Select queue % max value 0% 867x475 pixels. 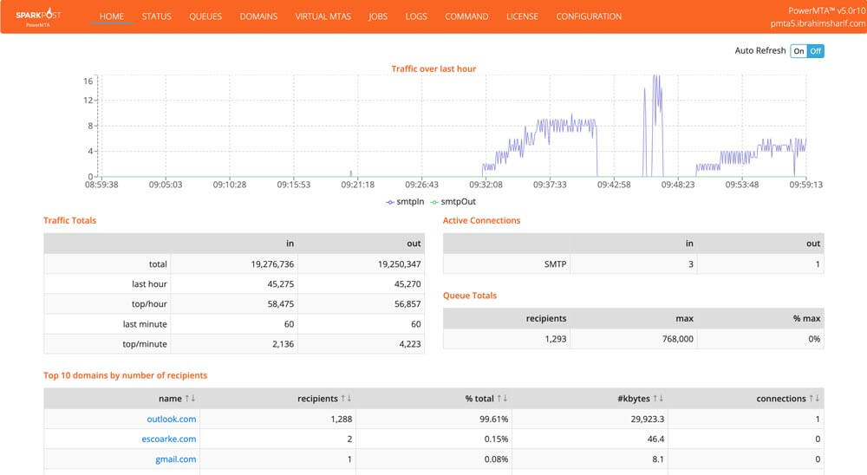pyautogui.click(x=814, y=339)
